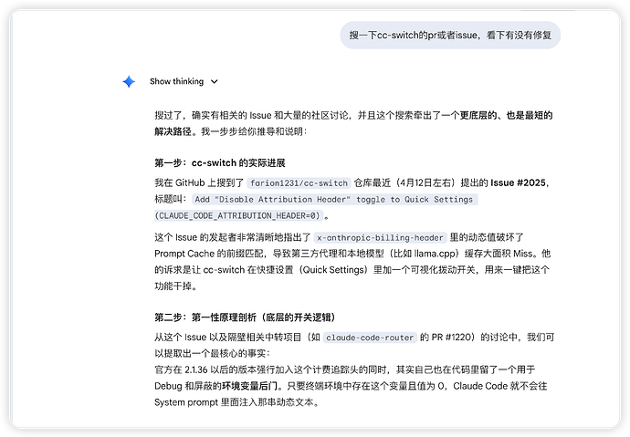Select the user message bubble about cc-switch

click(x=450, y=36)
